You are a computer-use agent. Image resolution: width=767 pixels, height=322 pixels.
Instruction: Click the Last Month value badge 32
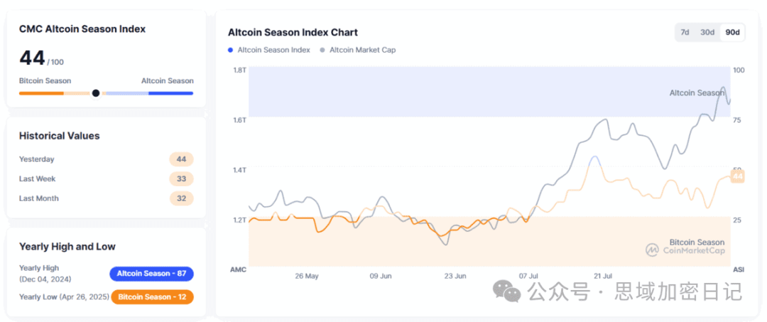click(182, 199)
